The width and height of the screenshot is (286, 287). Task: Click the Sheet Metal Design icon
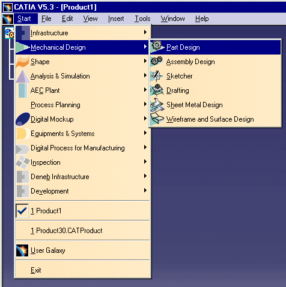pyautogui.click(x=157, y=104)
